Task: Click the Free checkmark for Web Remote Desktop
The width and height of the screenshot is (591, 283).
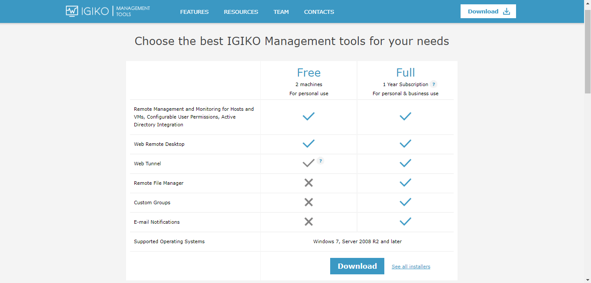Action: click(x=308, y=144)
